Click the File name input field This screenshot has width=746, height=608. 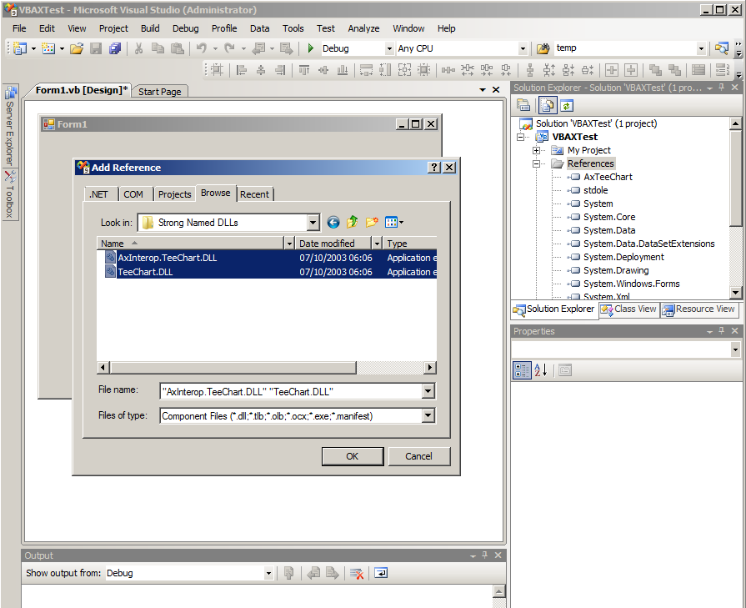291,391
